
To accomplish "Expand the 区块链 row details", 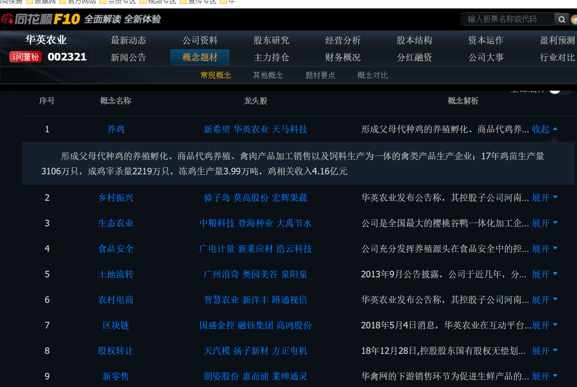I will [545, 325].
